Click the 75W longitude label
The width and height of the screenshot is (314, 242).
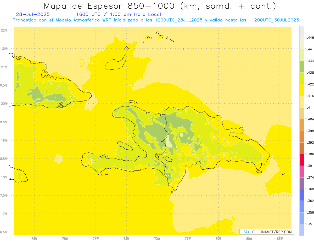click(x=65, y=239)
